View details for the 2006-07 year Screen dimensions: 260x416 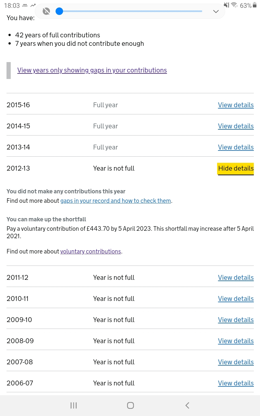click(236, 383)
